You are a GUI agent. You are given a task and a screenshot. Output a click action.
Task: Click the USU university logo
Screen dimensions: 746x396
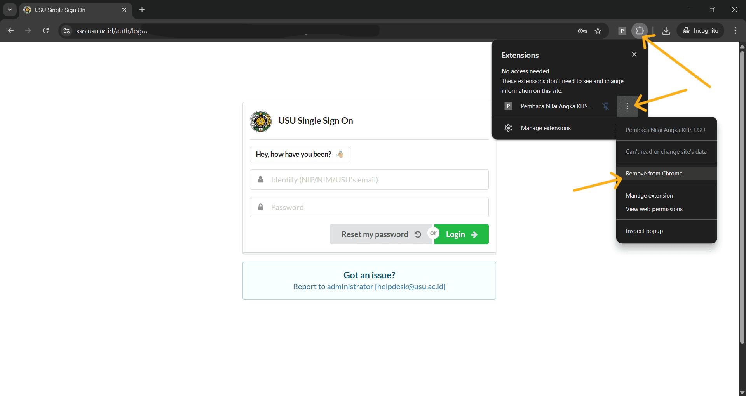[x=261, y=122]
